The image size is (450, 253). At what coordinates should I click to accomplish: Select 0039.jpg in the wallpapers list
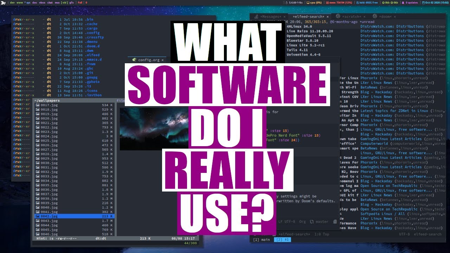[75, 203]
